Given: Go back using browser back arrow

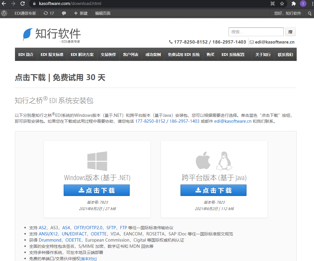Looking at the screenshot, I should pyautogui.click(x=4, y=4).
